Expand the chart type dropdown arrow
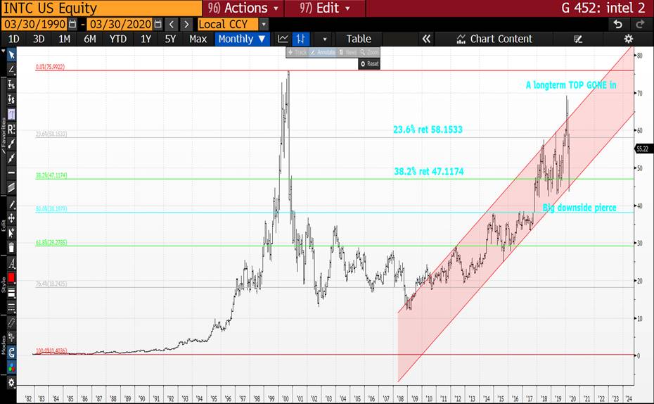Image resolution: width=654 pixels, height=404 pixels. click(324, 39)
